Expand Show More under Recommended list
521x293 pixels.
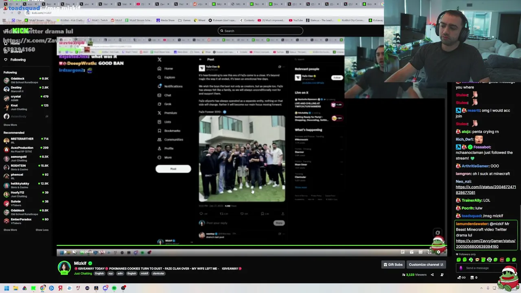tap(10, 230)
